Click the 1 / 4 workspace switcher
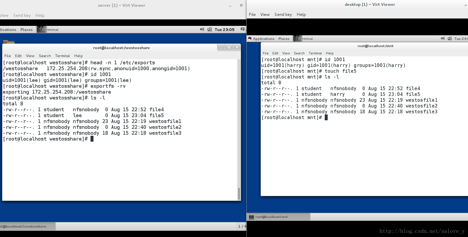This screenshot has width=468, height=237. coord(242,226)
